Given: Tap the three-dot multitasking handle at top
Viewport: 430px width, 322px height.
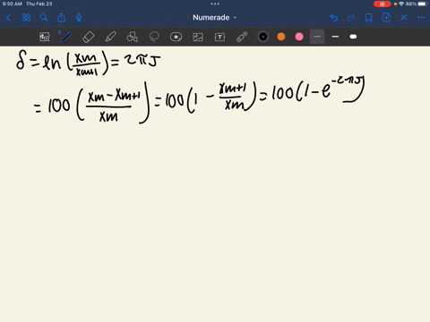Looking at the screenshot, I should point(215,4).
